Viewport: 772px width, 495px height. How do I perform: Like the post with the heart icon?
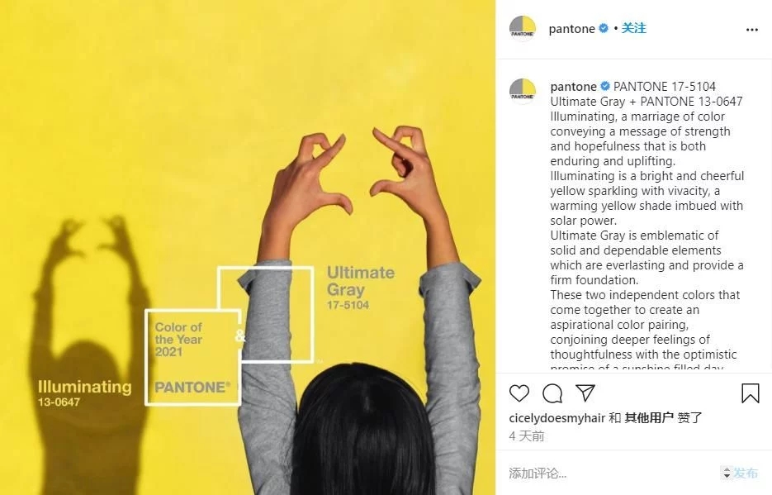(519, 393)
